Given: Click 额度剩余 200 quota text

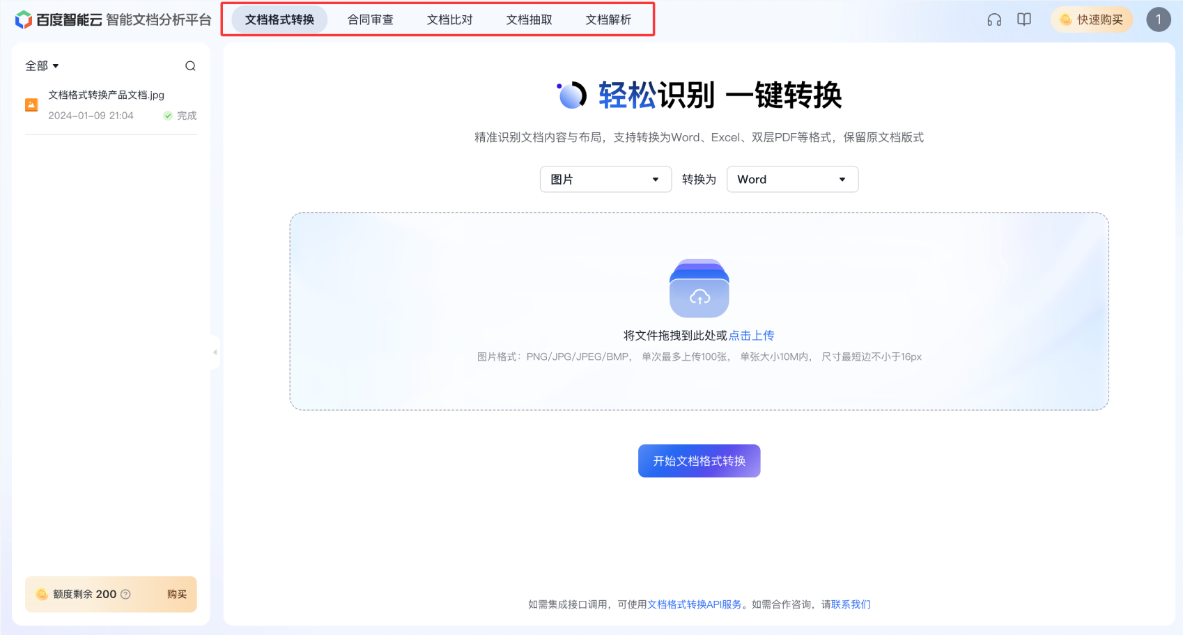Looking at the screenshot, I should (84, 594).
